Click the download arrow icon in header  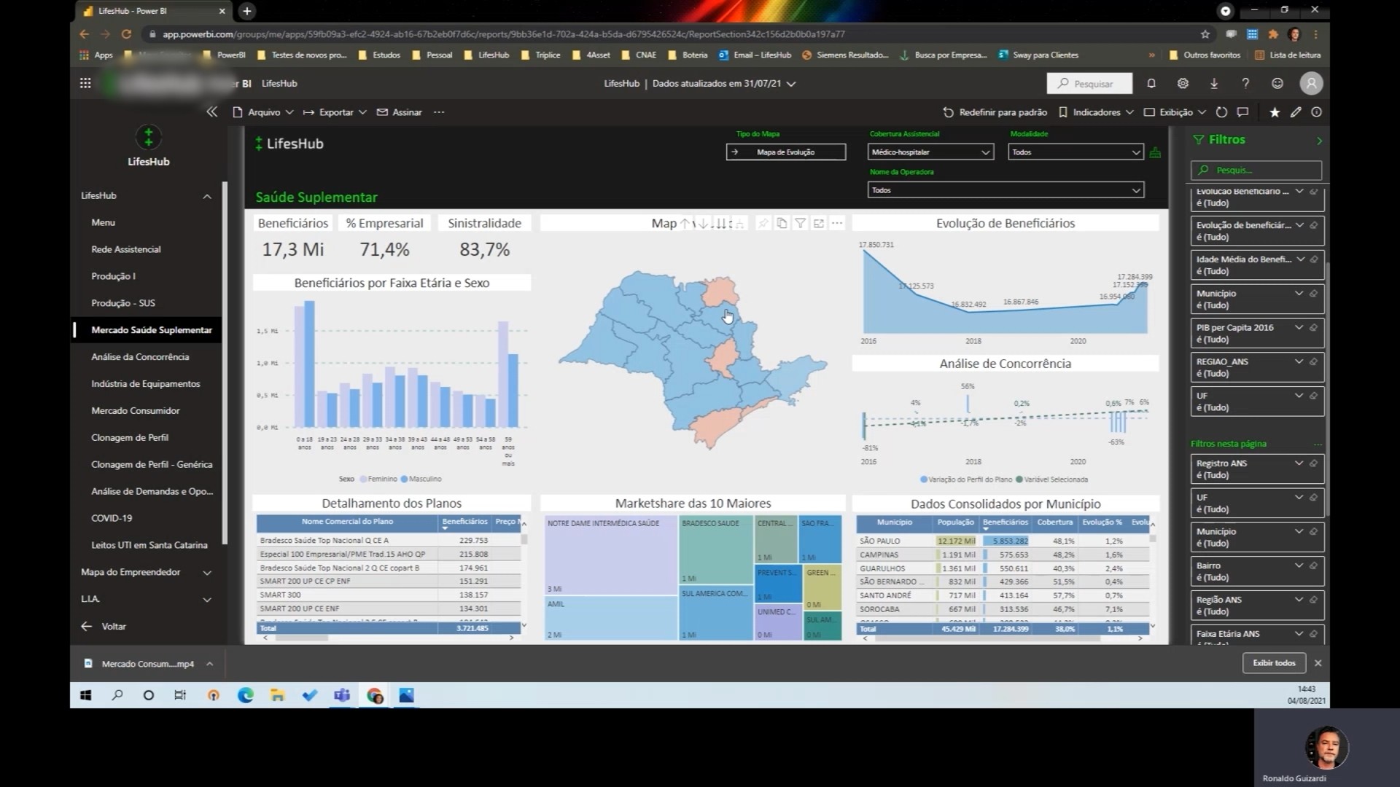coord(1214,84)
